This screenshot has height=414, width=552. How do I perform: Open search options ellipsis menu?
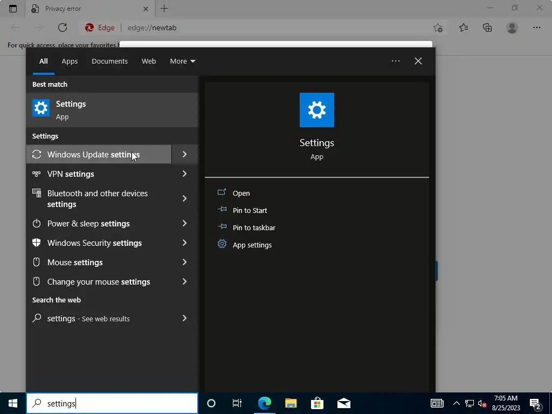click(x=396, y=61)
